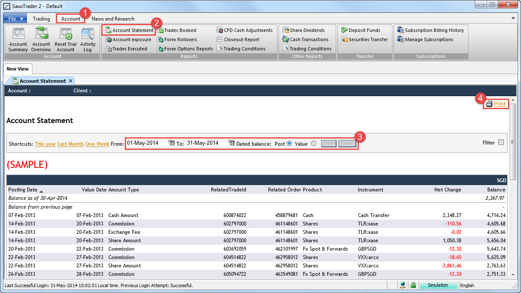Open Account exposure report
Screen dimensions: 521x293
point(128,39)
